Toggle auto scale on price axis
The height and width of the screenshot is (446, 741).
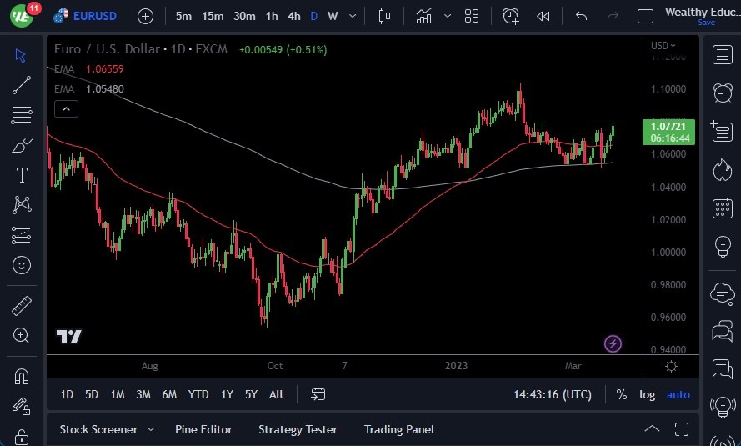tap(678, 394)
